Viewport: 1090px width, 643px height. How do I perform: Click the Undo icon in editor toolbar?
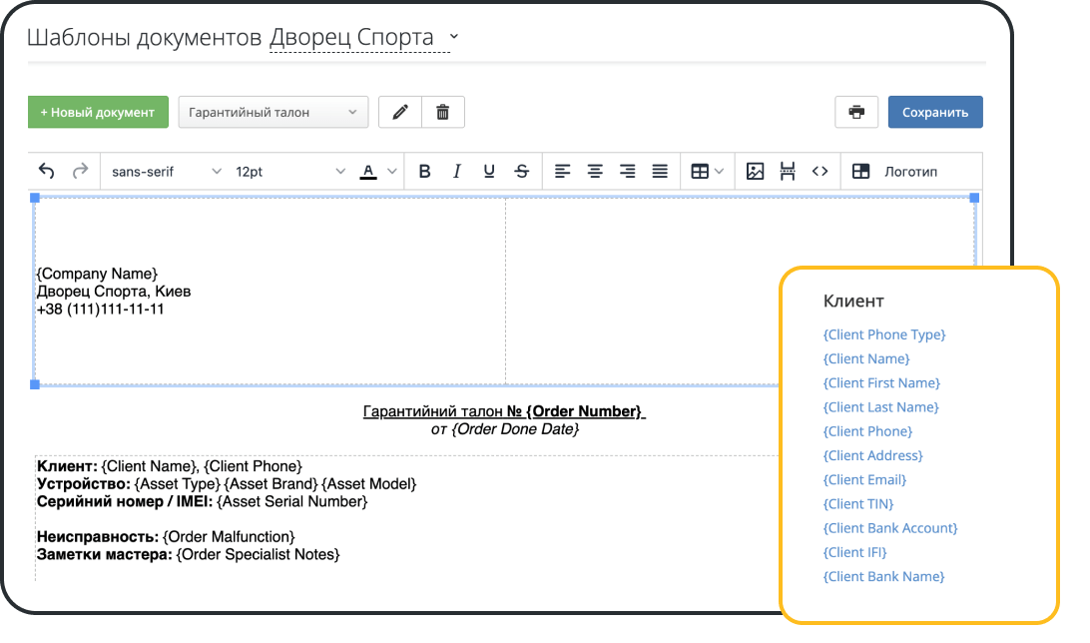click(46, 171)
